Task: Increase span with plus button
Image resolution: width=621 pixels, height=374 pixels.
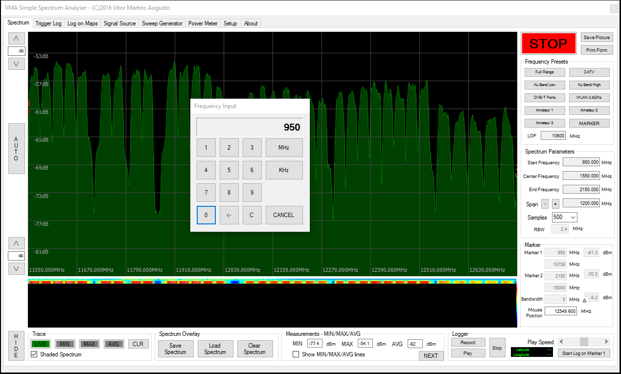Action: tap(555, 204)
